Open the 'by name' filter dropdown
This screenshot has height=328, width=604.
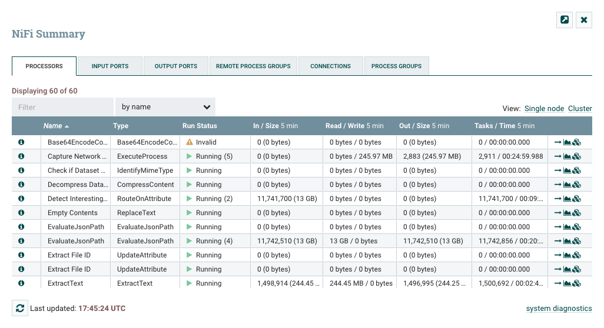[x=165, y=107]
